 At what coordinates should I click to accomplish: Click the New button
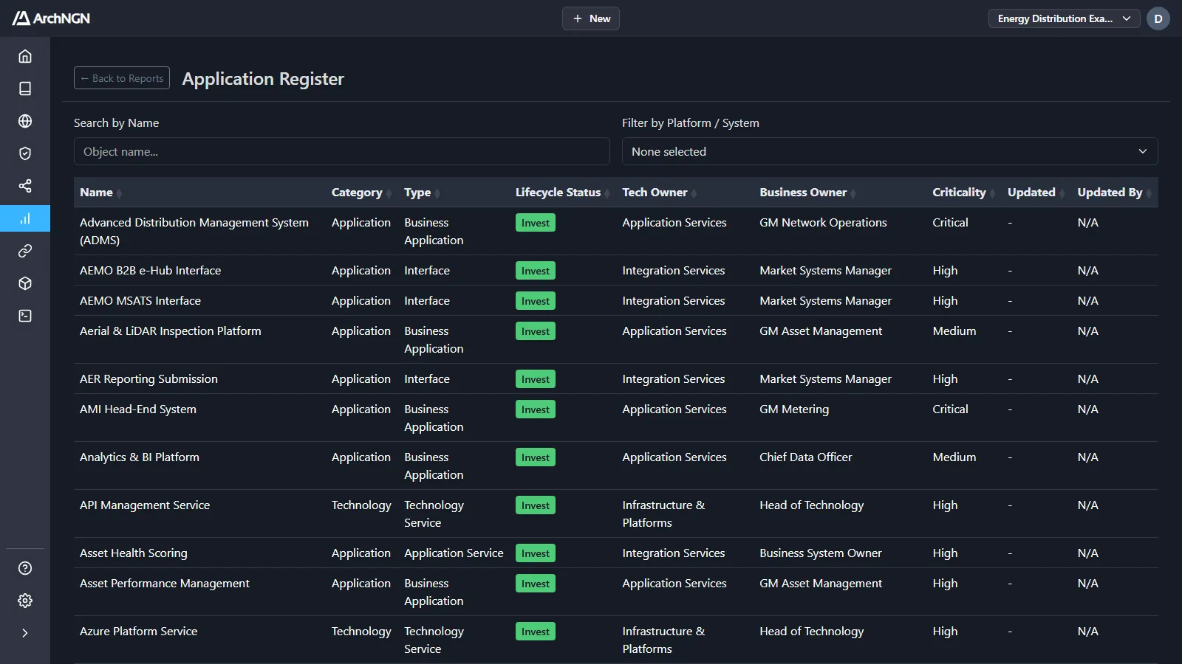591,18
